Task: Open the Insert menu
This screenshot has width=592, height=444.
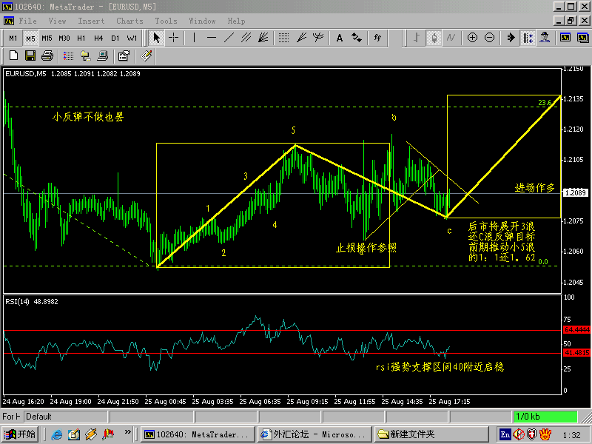Action: 91,21
